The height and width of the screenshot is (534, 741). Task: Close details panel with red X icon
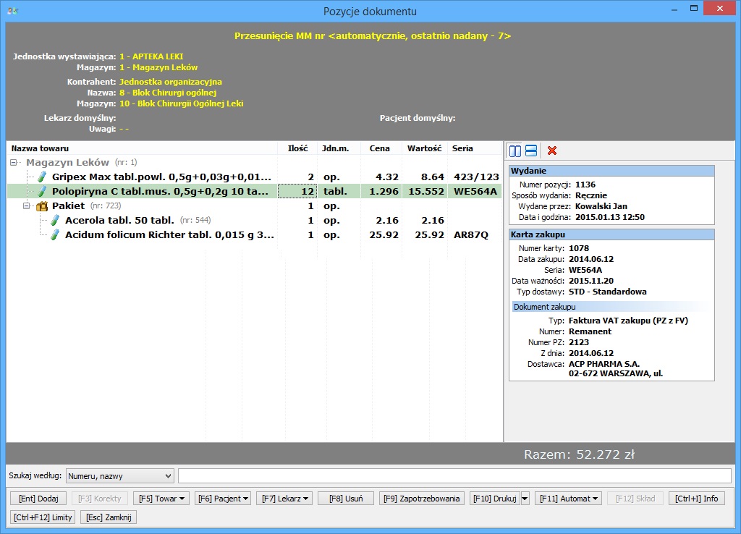[552, 151]
